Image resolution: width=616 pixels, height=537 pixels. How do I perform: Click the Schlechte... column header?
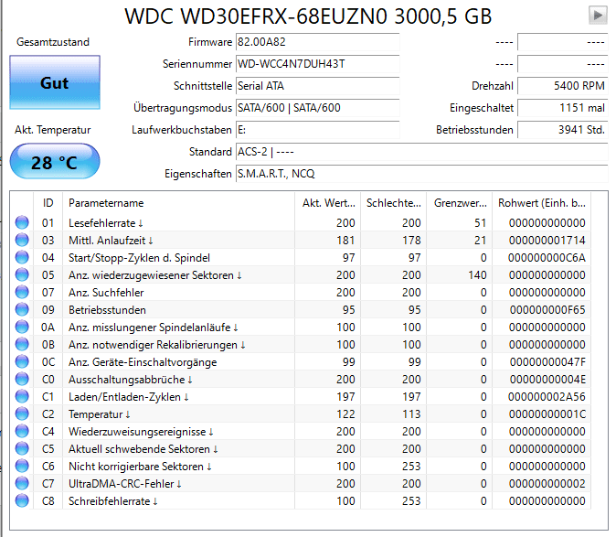pos(393,203)
